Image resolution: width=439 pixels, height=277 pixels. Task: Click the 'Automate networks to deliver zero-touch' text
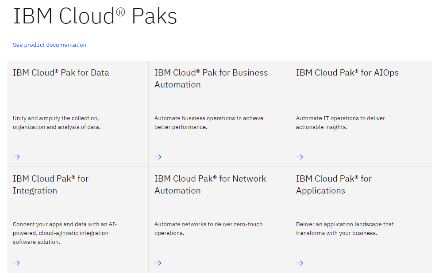tap(208, 228)
